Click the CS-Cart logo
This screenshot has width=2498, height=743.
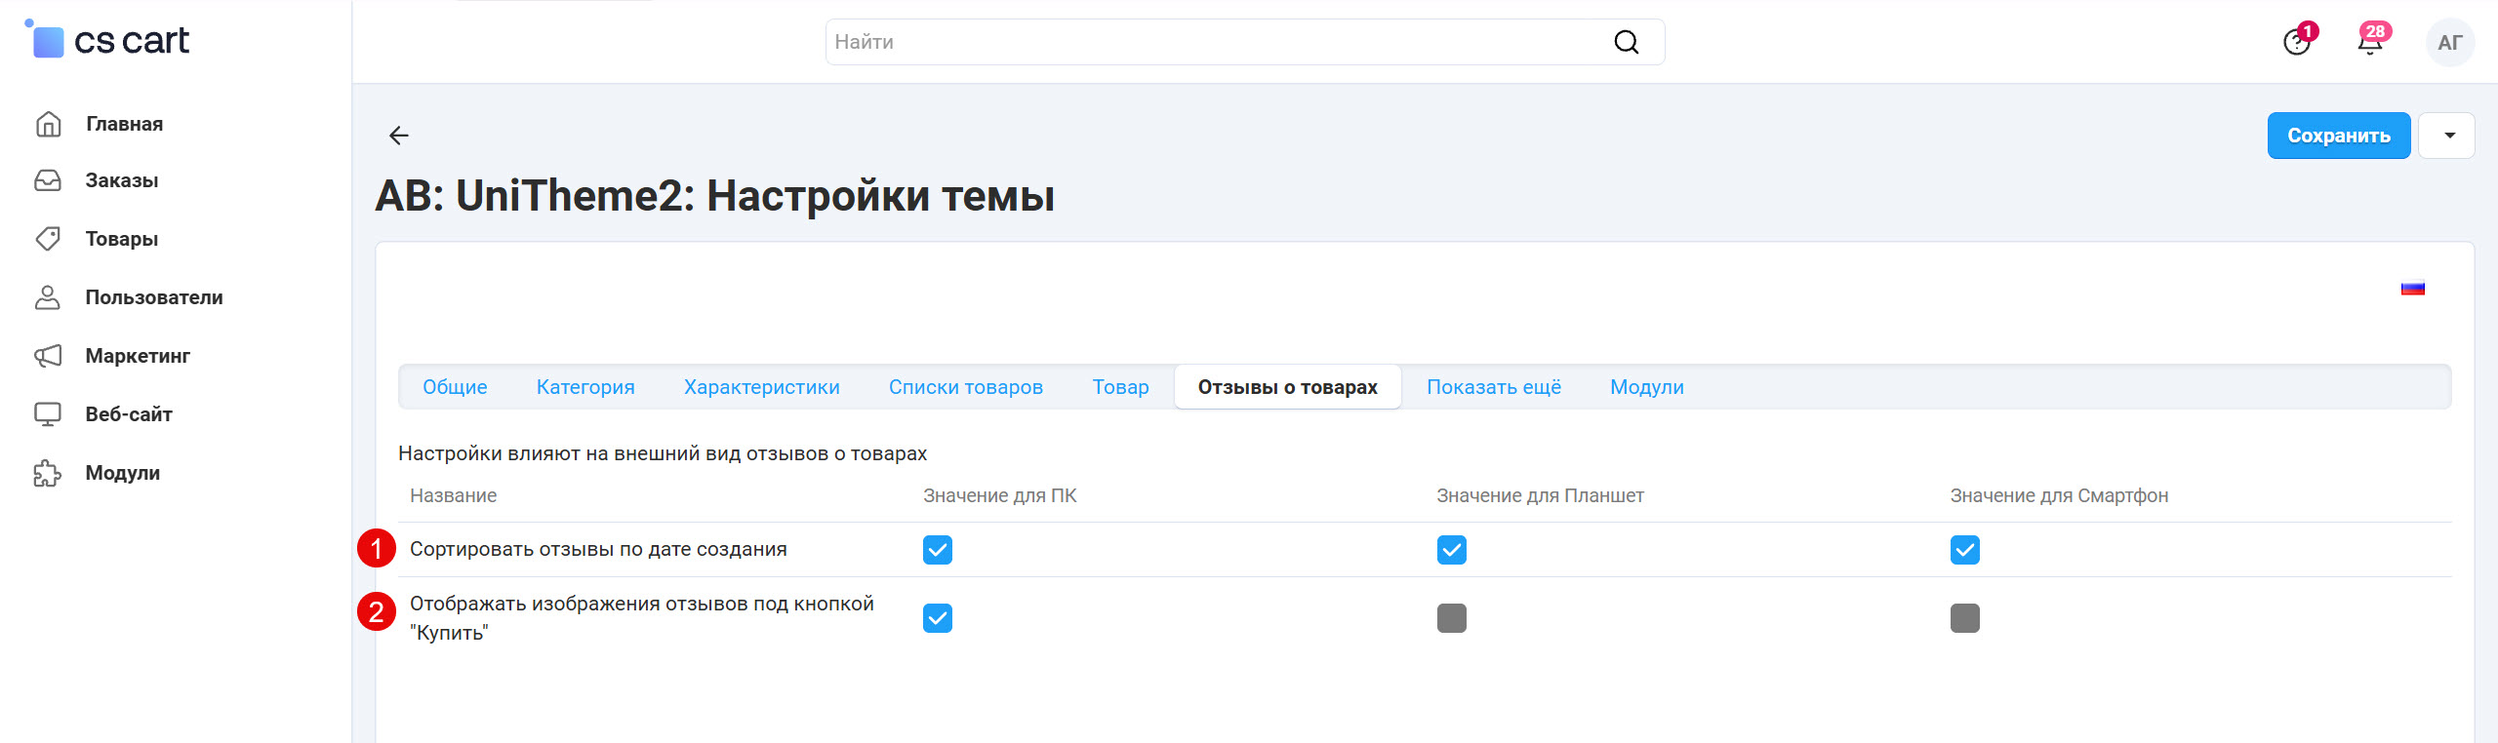point(107,40)
